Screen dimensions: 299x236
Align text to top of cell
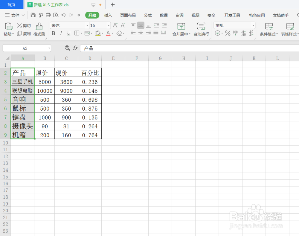pos(133,25)
